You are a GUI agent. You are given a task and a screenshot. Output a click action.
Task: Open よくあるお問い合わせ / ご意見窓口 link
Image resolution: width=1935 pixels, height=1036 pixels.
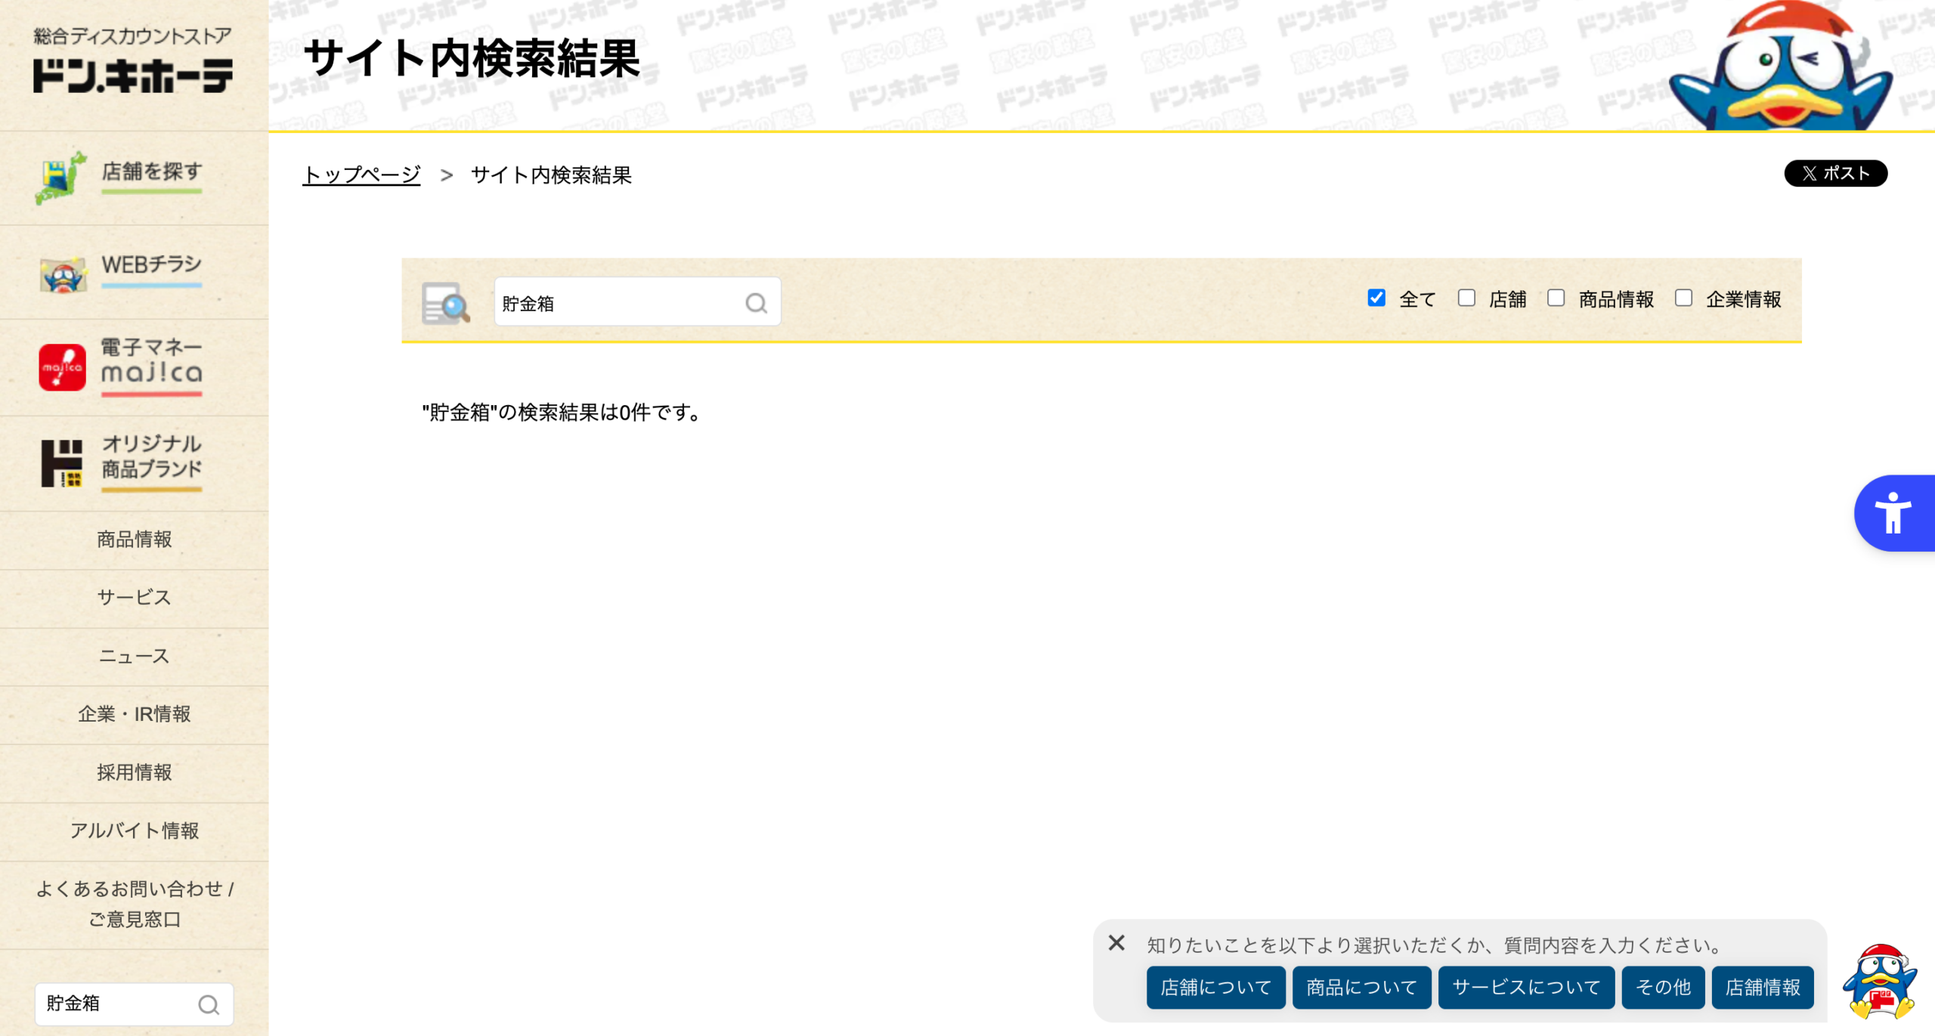134,904
